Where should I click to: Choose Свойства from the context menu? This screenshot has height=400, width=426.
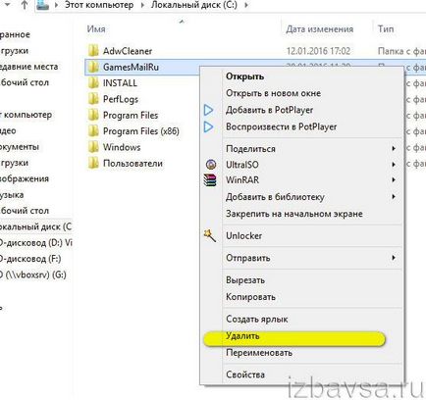(245, 375)
